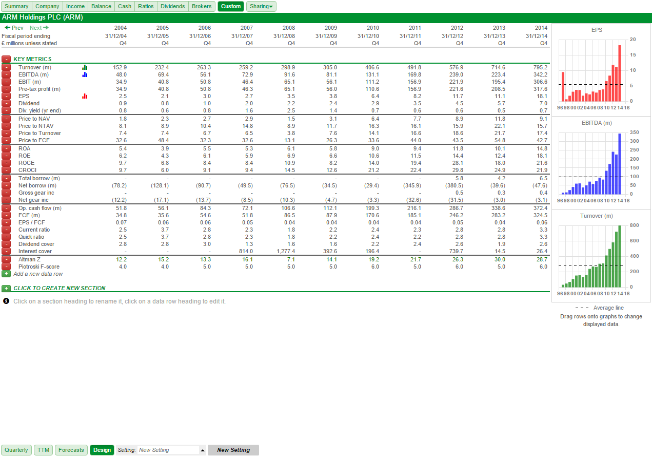Click the Setting name input field

(x=168, y=450)
